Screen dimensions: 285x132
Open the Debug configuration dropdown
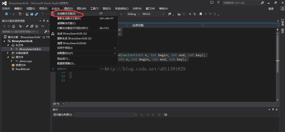tap(134, 14)
